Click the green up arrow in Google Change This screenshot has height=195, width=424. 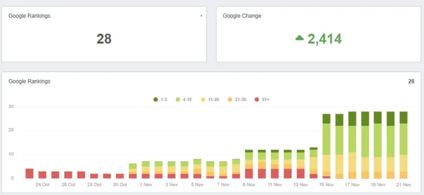[x=299, y=38]
